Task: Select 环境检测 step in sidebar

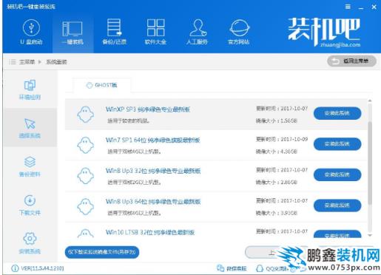Action: 30,89
